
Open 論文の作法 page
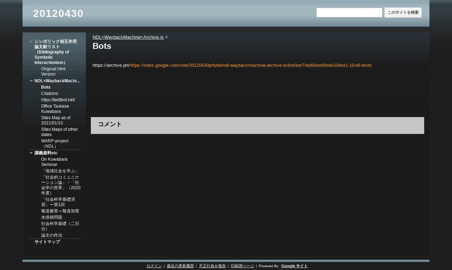click(52, 235)
